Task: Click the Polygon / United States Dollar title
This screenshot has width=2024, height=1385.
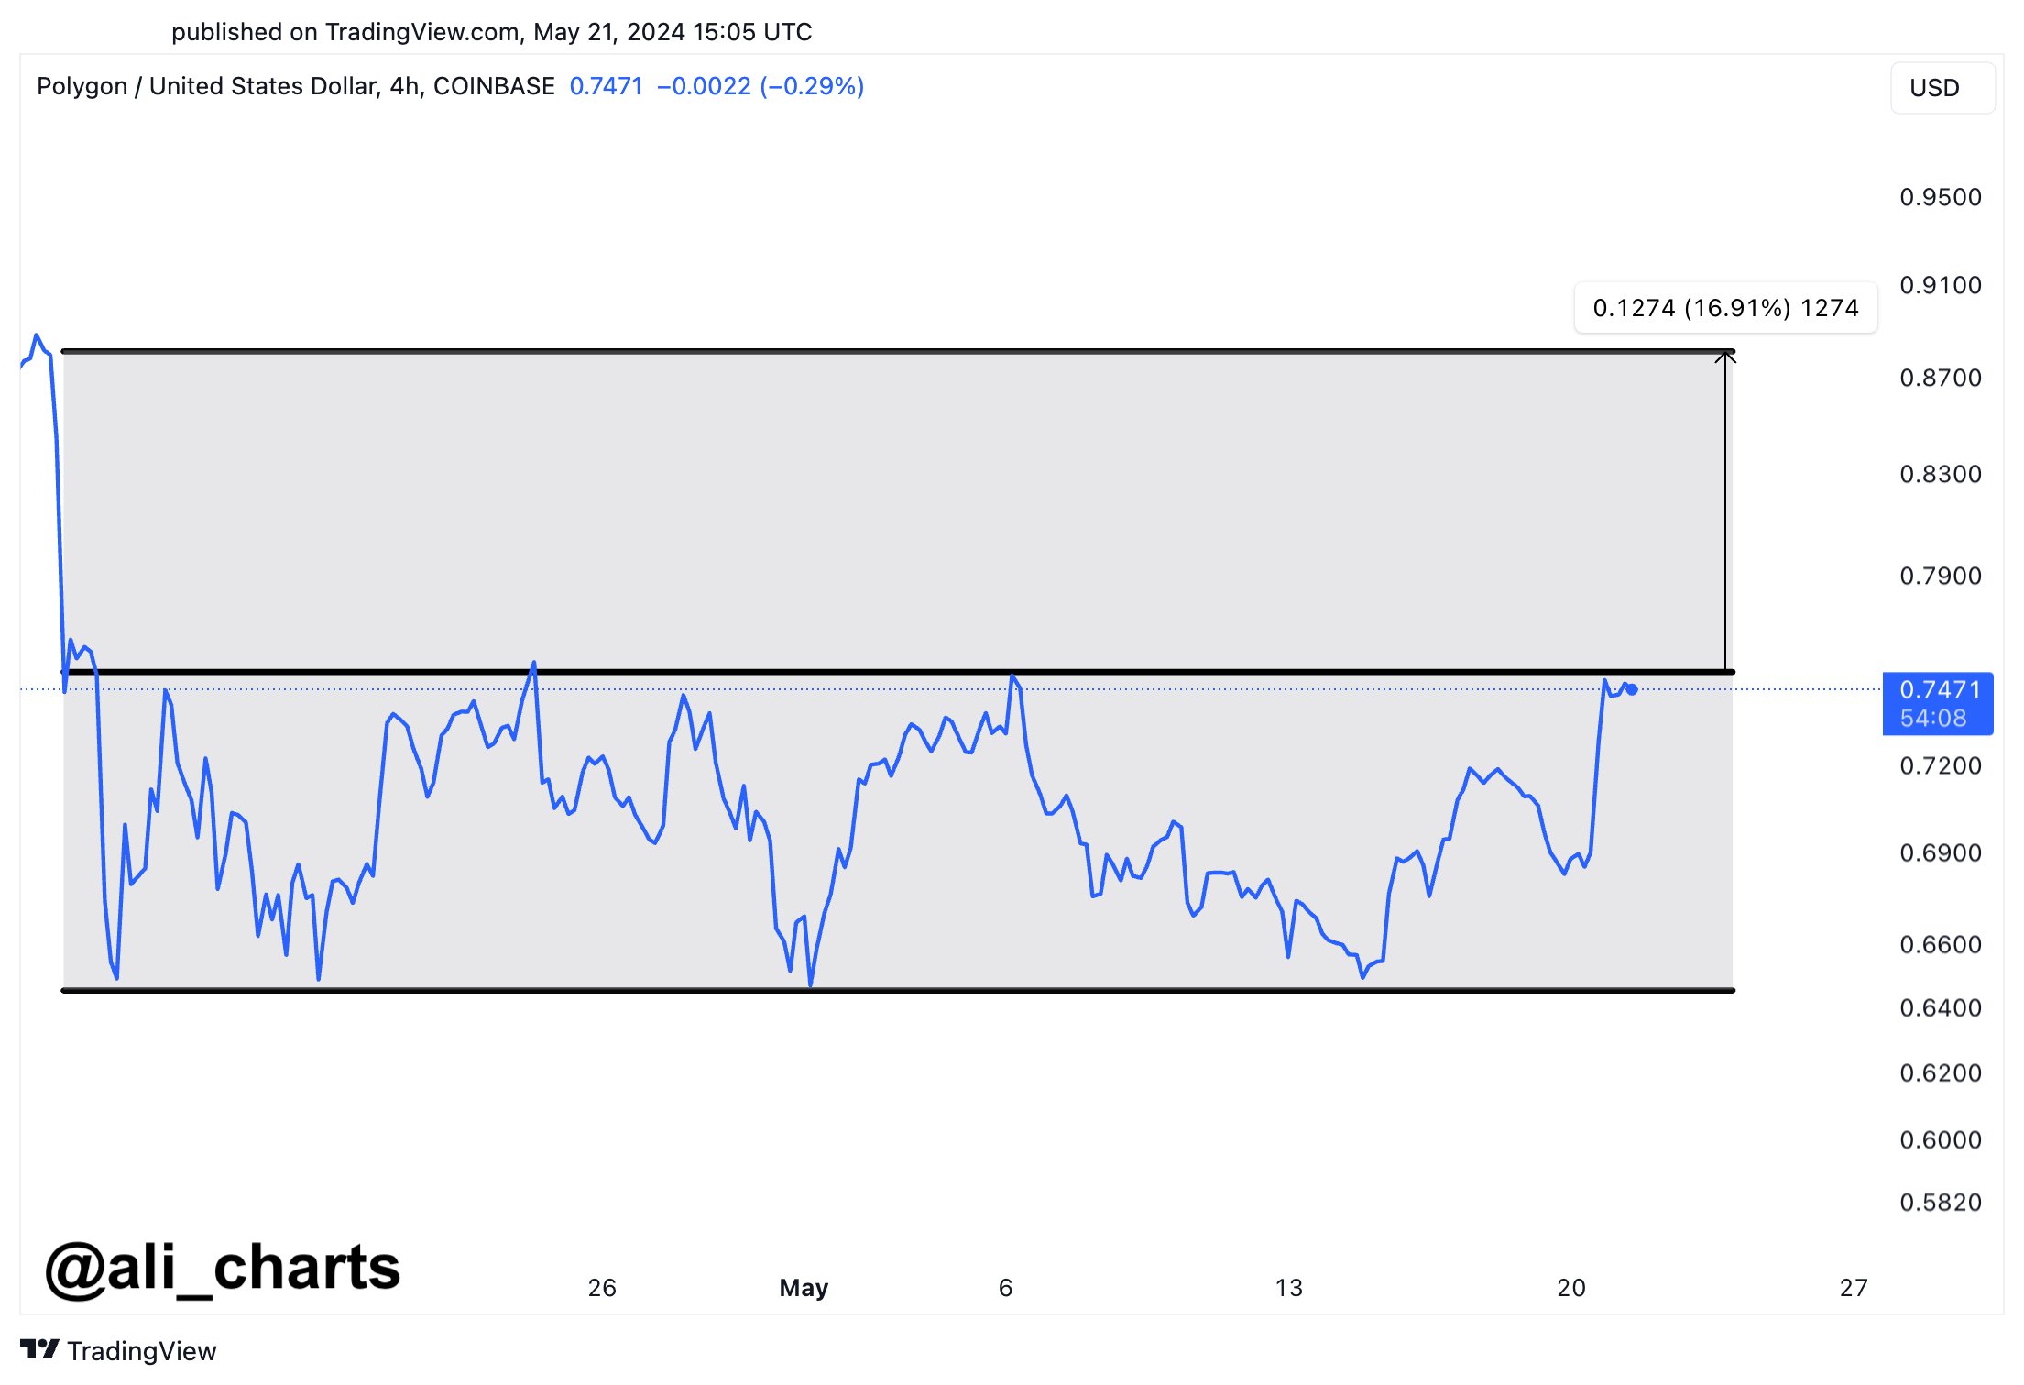Action: pos(296,86)
